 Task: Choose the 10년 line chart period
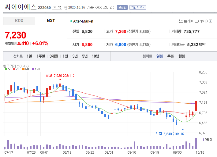[x=95, y=56]
